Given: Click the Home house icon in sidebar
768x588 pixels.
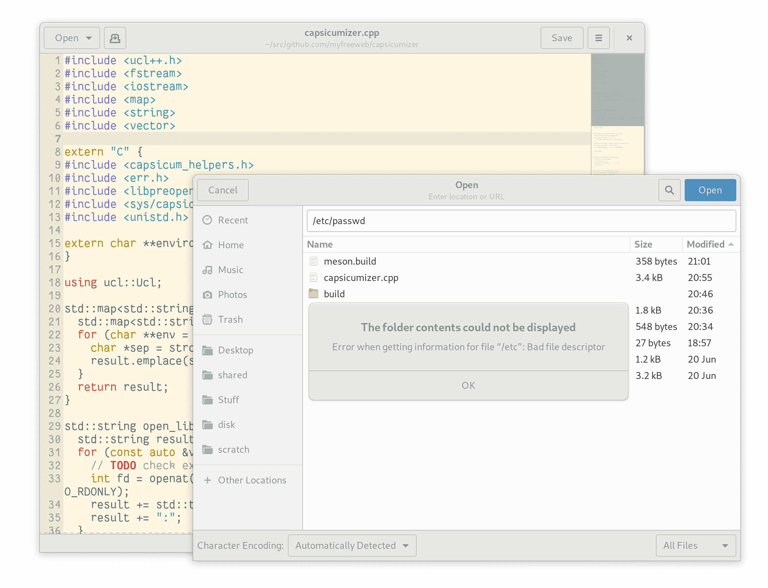Looking at the screenshot, I should click(207, 245).
